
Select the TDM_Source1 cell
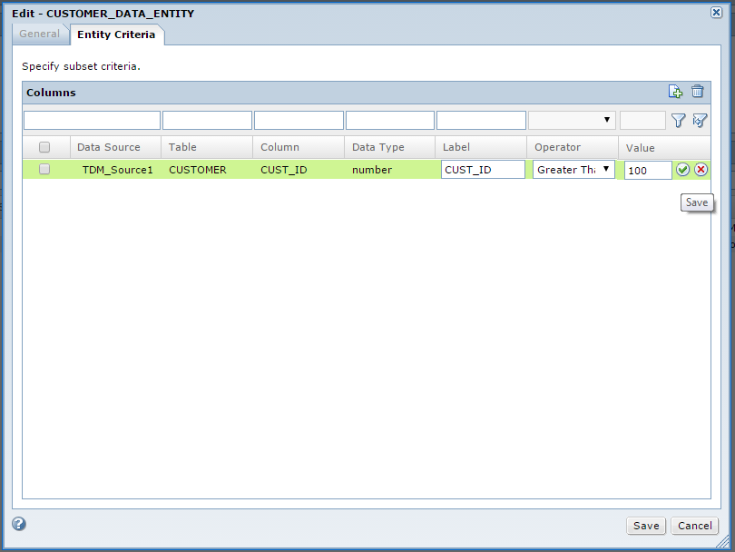118,170
